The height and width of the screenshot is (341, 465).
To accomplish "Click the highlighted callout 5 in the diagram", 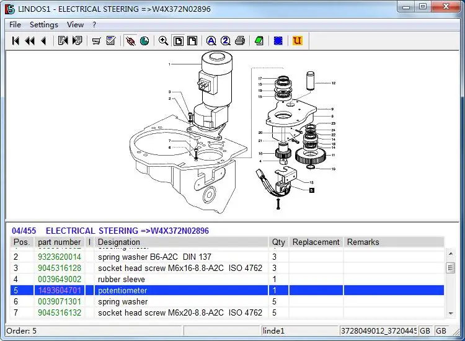I will tap(312, 190).
